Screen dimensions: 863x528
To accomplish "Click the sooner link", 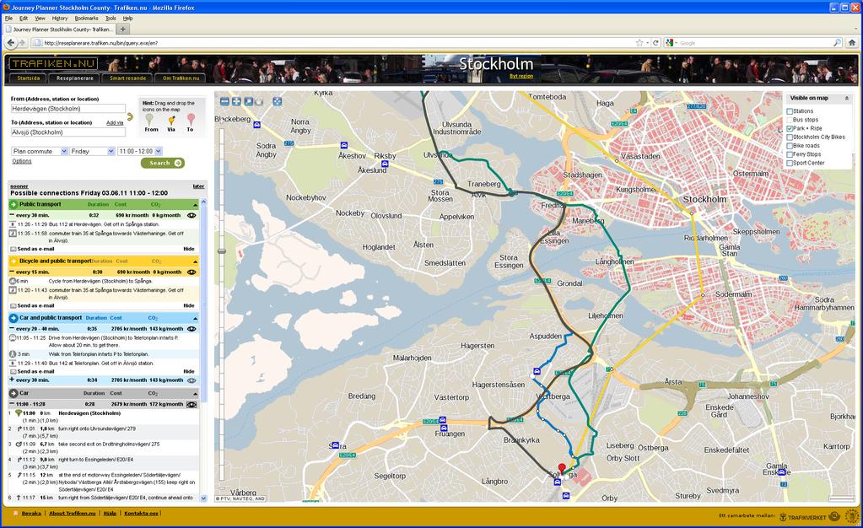I will pyautogui.click(x=19, y=186).
